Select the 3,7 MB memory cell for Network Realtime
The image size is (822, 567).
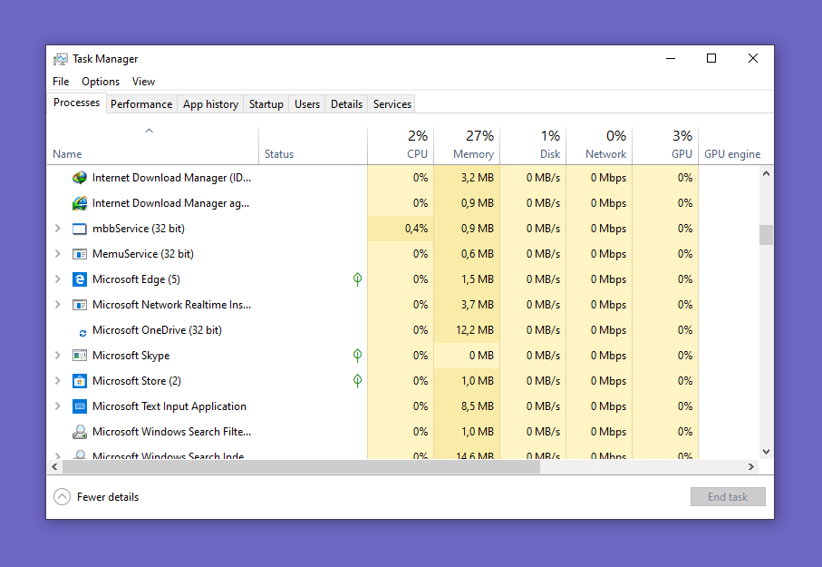pyautogui.click(x=467, y=305)
